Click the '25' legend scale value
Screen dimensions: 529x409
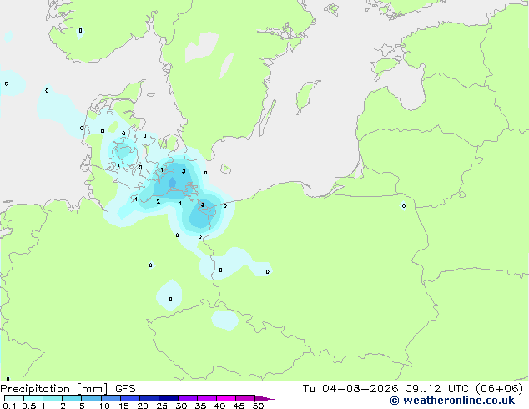click(x=162, y=406)
